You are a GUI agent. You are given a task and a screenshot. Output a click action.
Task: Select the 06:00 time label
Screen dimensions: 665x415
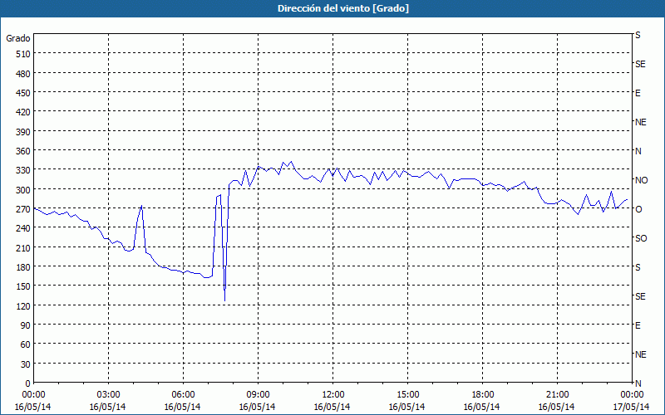coord(183,395)
